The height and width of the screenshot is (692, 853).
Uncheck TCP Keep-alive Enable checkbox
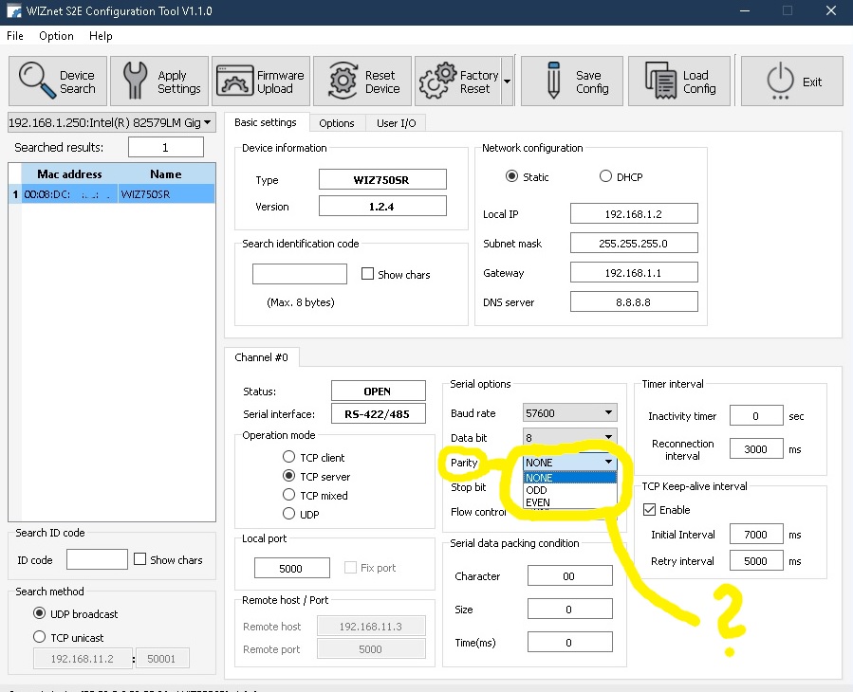pyautogui.click(x=649, y=509)
